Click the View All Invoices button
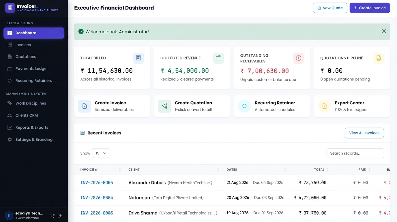 [x=364, y=133]
